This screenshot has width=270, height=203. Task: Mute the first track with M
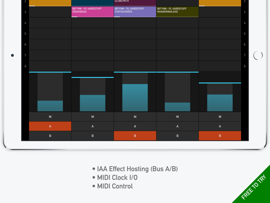(50, 117)
